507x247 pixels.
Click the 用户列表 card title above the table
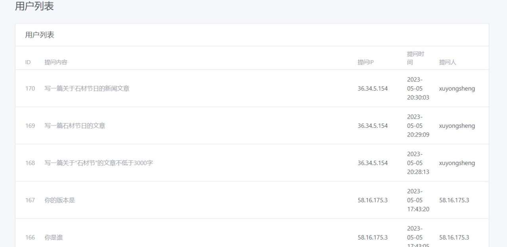click(x=40, y=35)
